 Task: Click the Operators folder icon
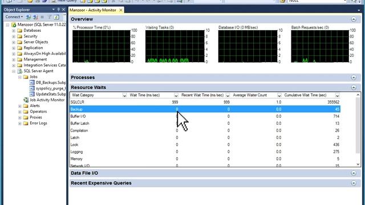(26, 112)
